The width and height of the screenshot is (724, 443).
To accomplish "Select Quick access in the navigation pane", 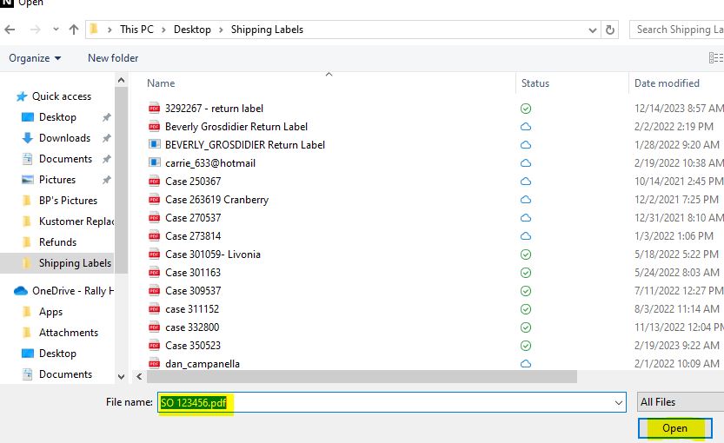I will [x=62, y=96].
